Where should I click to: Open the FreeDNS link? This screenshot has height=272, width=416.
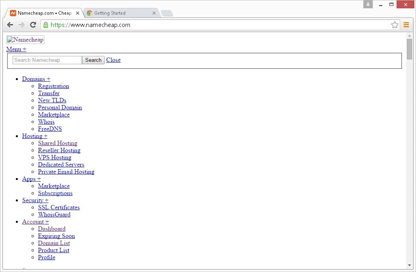coord(50,129)
